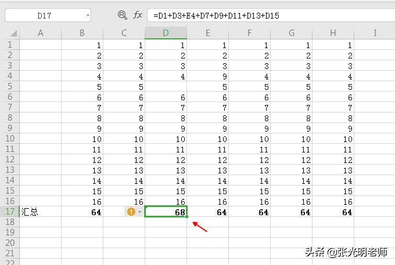Select column E header
Image resolution: width=395 pixels, height=265 pixels.
(207, 33)
